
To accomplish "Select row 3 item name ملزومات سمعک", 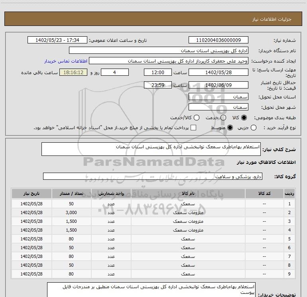I will [188, 221].
